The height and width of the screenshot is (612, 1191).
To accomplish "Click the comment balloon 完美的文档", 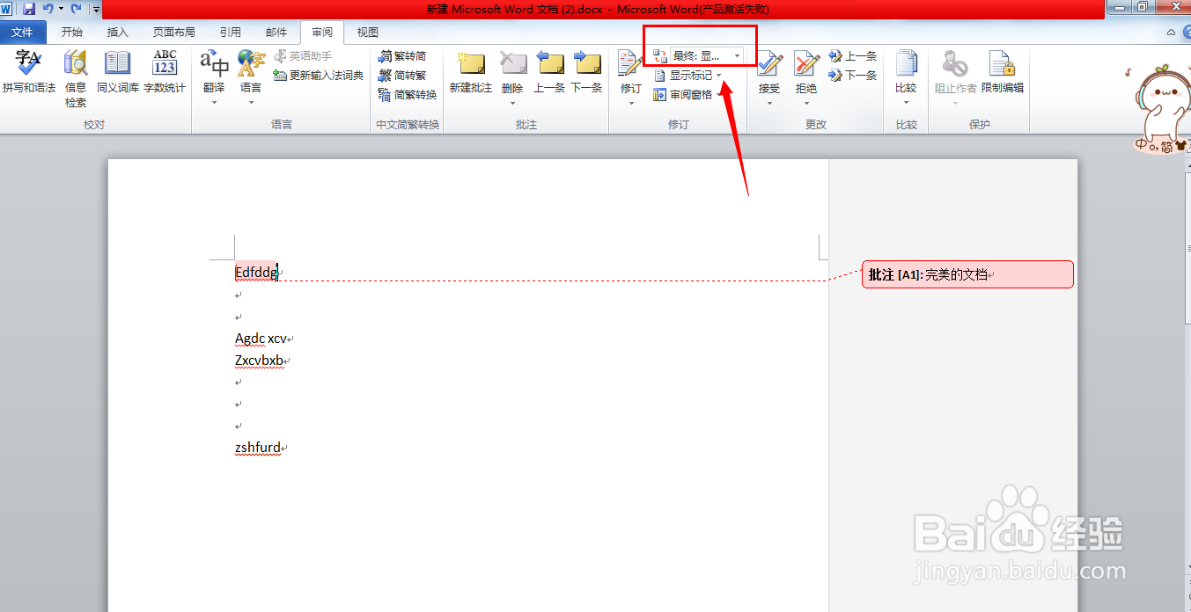I will [x=967, y=274].
